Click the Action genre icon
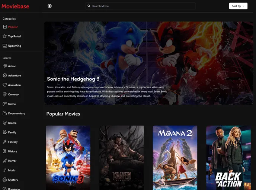Viewport: 256px width, 190px height. 5,66
